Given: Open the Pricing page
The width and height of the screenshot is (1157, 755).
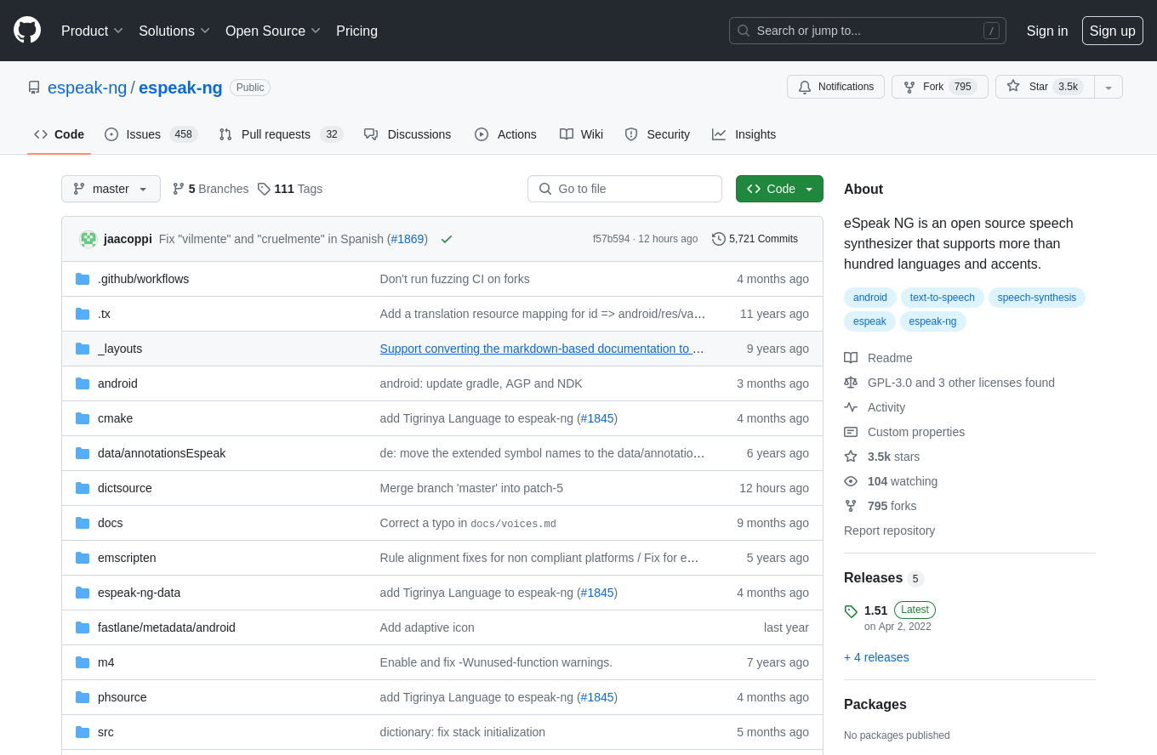Looking at the screenshot, I should pyautogui.click(x=356, y=31).
